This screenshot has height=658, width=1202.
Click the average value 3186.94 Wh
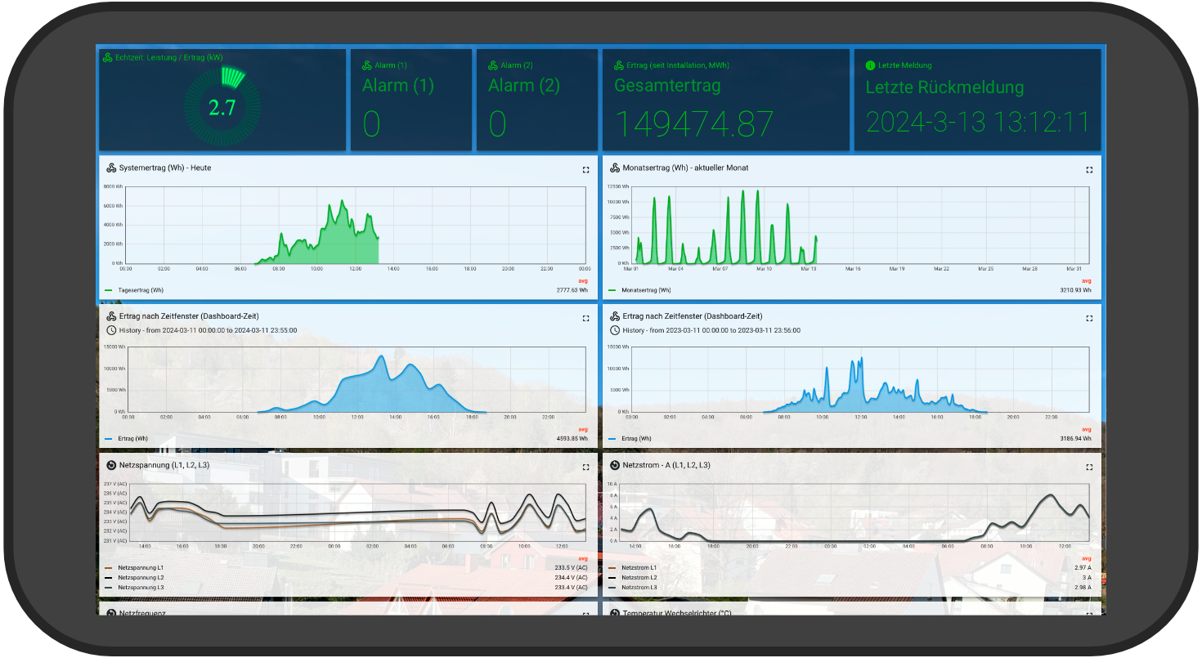pos(1075,438)
